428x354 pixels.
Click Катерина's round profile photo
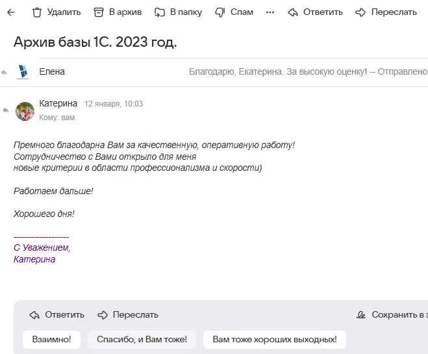(x=25, y=111)
